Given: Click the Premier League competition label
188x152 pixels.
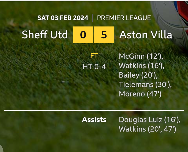Looking at the screenshot, I should click(124, 18).
